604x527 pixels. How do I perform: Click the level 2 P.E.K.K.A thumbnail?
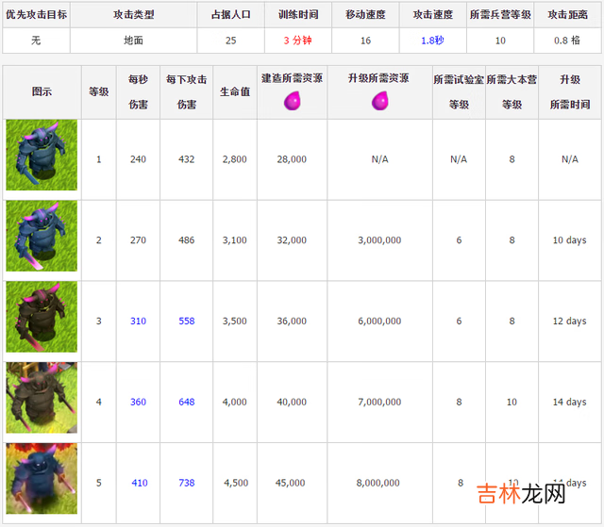[x=42, y=236]
